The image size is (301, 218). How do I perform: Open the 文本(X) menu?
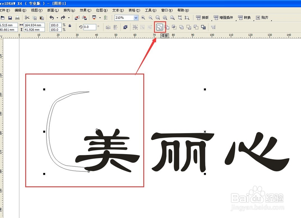(x=118, y=10)
